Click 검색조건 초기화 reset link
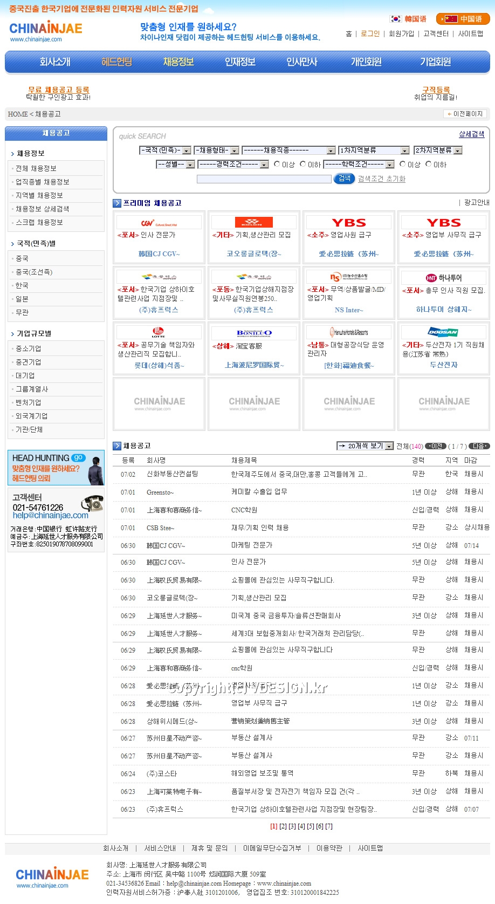Screen dimensions: 495x904 click(382, 179)
